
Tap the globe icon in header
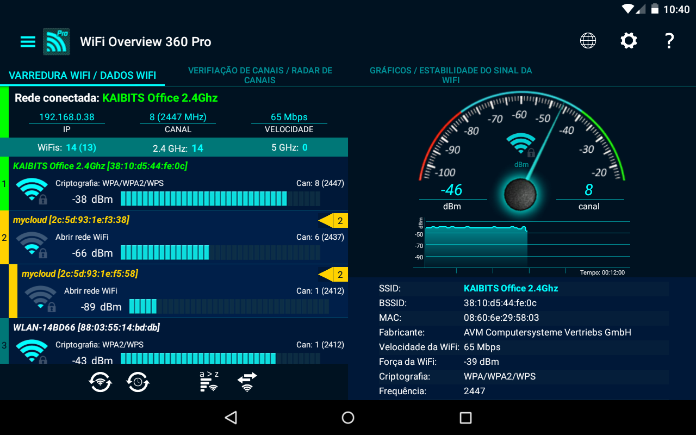point(588,41)
